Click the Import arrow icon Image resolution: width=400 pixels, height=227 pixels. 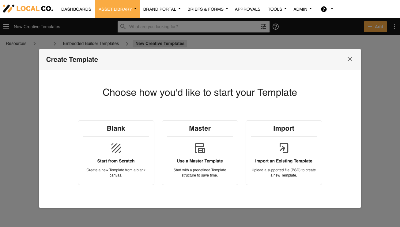[x=284, y=148]
